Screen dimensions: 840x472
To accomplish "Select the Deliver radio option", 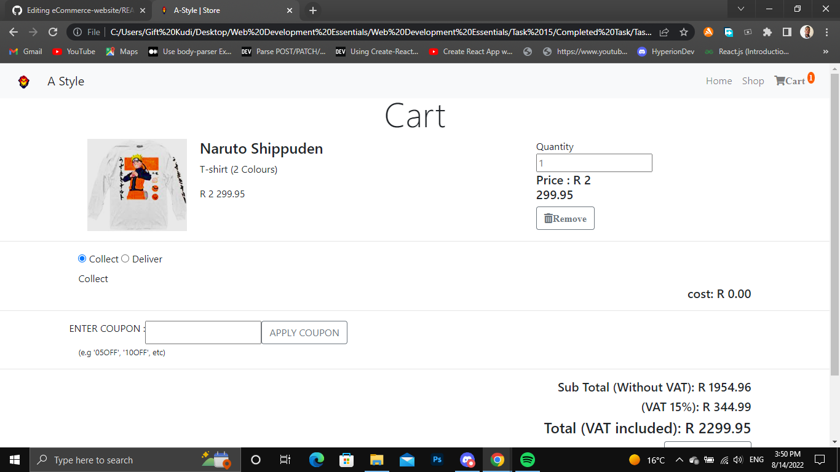I will (125, 259).
